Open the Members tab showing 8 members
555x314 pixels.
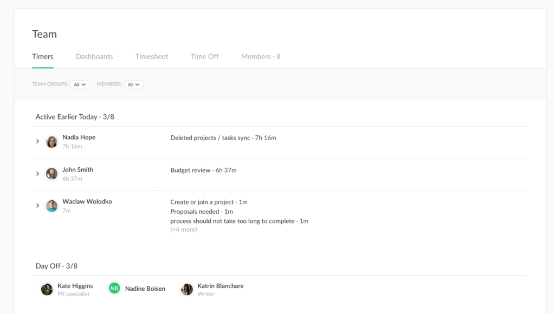(x=261, y=56)
